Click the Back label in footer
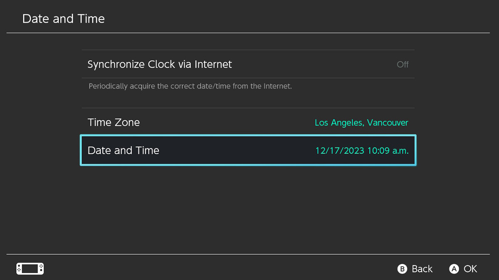 (x=422, y=269)
